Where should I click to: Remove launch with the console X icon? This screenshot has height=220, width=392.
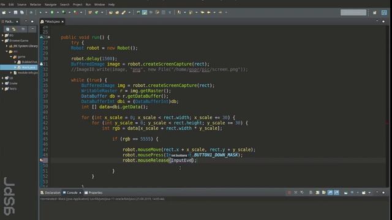click(296, 193)
